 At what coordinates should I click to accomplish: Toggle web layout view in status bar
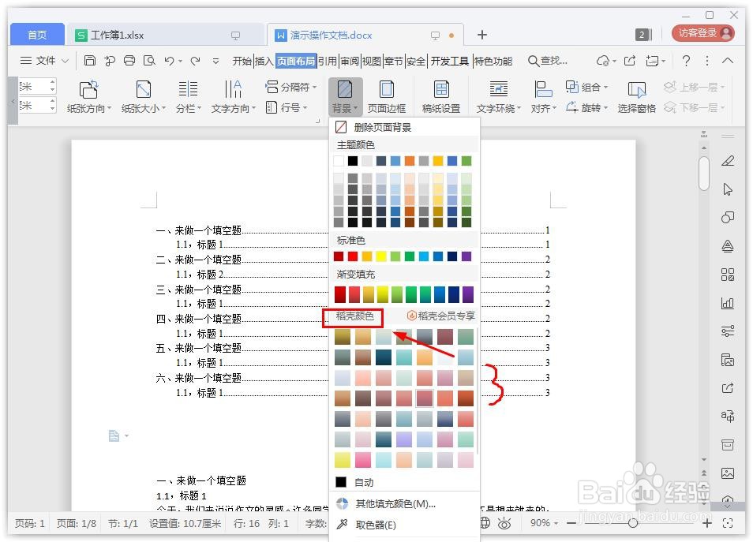tap(485, 523)
